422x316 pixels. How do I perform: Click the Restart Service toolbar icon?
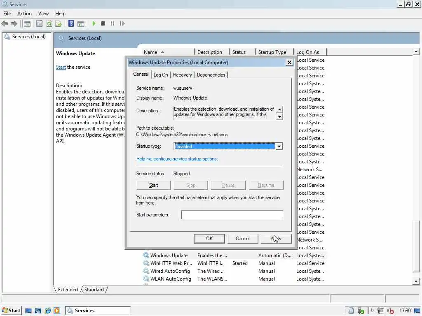122,23
